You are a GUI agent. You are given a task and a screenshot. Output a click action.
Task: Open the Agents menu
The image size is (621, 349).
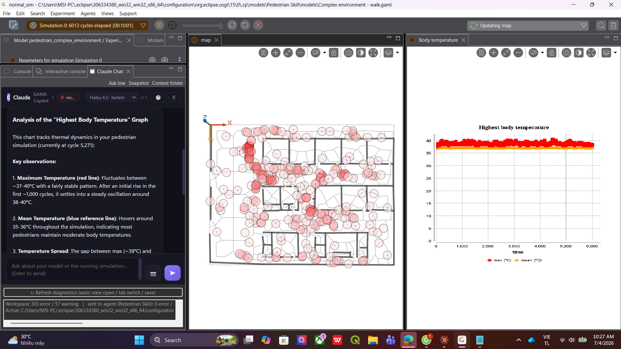pos(88,14)
